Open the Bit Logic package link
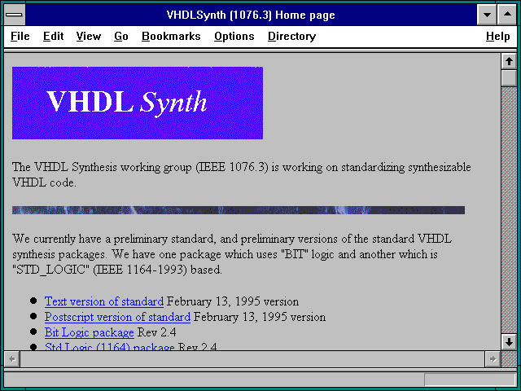The height and width of the screenshot is (391, 521). (x=90, y=332)
